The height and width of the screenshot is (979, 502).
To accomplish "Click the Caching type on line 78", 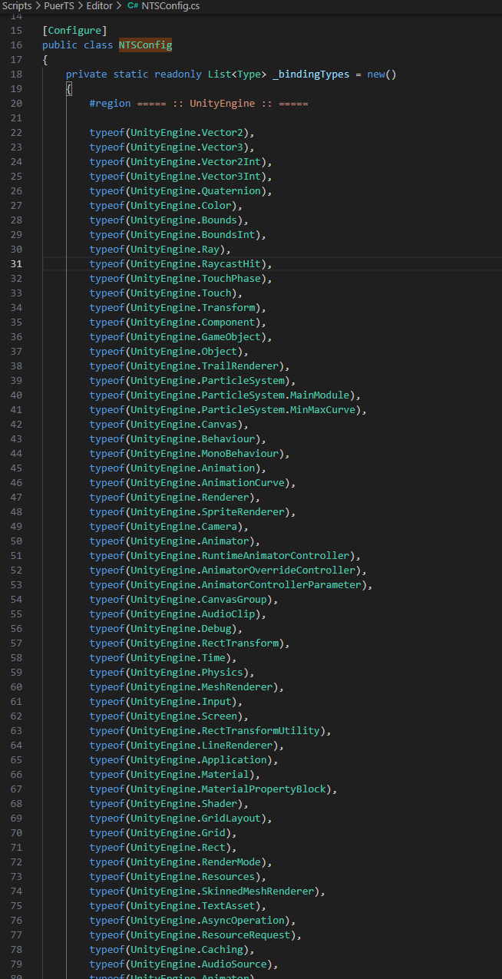I will pos(222,950).
